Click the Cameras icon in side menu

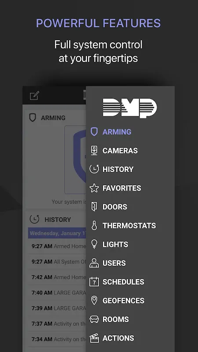94,150
